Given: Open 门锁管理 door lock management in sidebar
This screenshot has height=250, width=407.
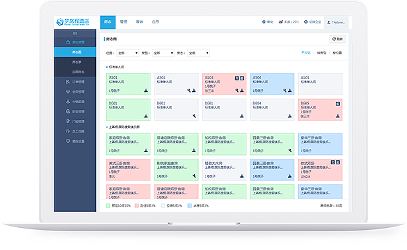Looking at the screenshot, I should coord(75,121).
